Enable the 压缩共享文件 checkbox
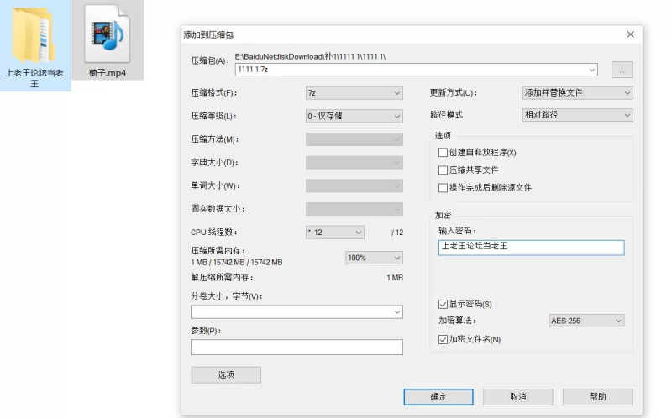This screenshot has height=418, width=672. click(x=443, y=170)
